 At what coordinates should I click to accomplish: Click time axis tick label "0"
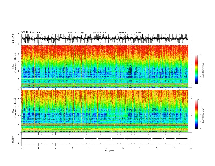coord(21,148)
